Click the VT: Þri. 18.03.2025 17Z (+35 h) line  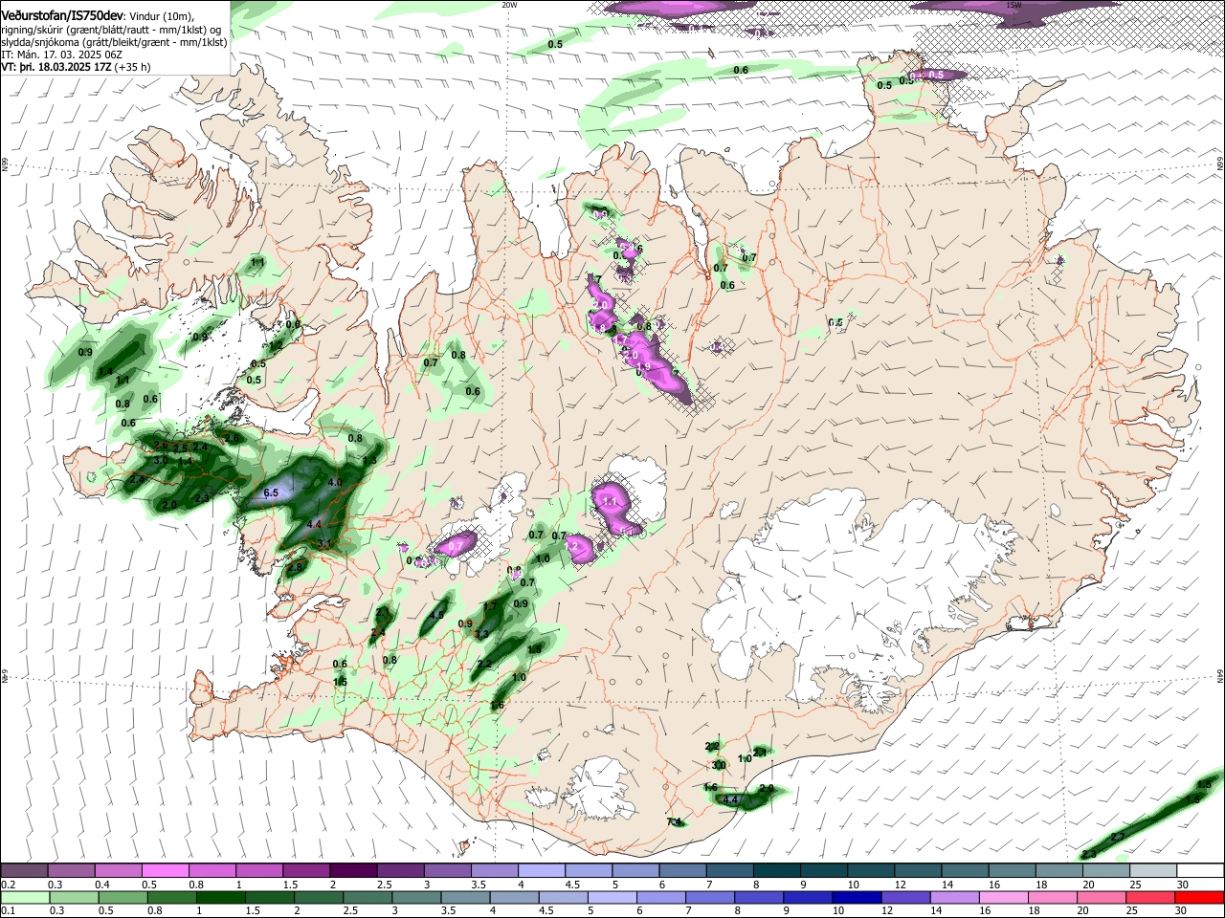pos(76,68)
